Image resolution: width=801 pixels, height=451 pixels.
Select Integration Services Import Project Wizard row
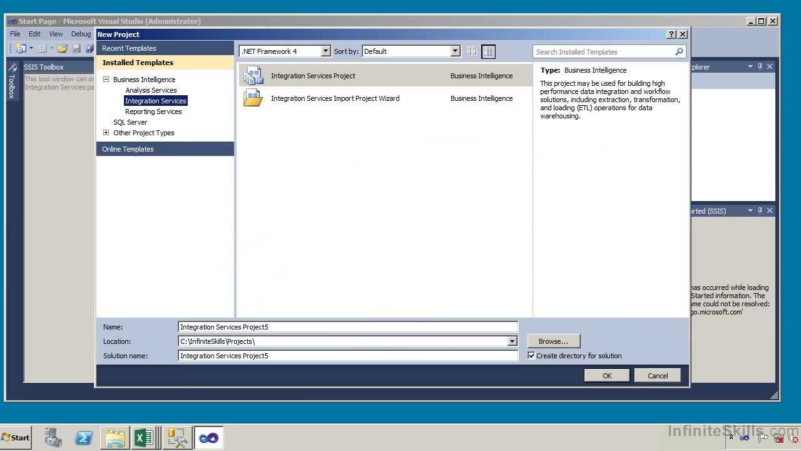[385, 98]
